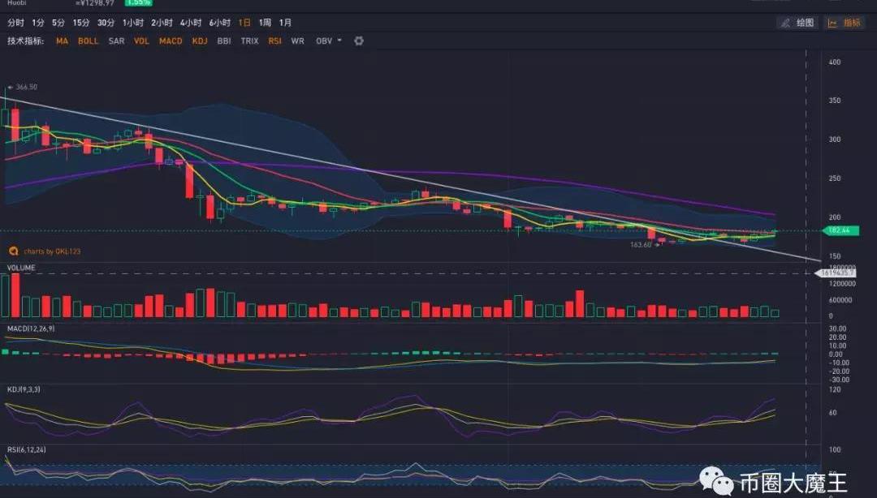The width and height of the screenshot is (877, 498).
Task: Switch to the 分时 timeframe
Action: (x=15, y=23)
